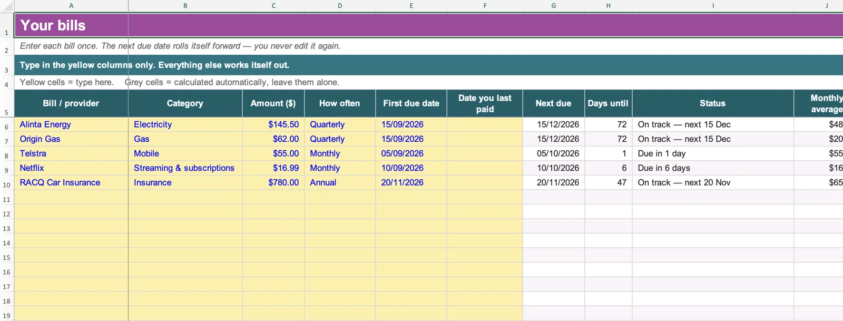Click the 'Category' header cell
The width and height of the screenshot is (843, 321).
(x=185, y=103)
